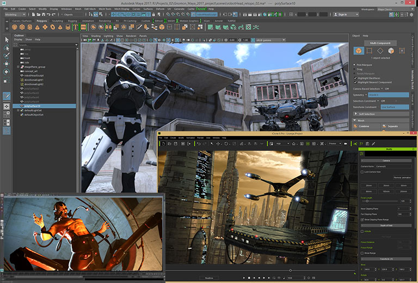This screenshot has width=418, height=283.
Task: Select the Rotate tool in Maya toolbox
Action: tap(7, 72)
